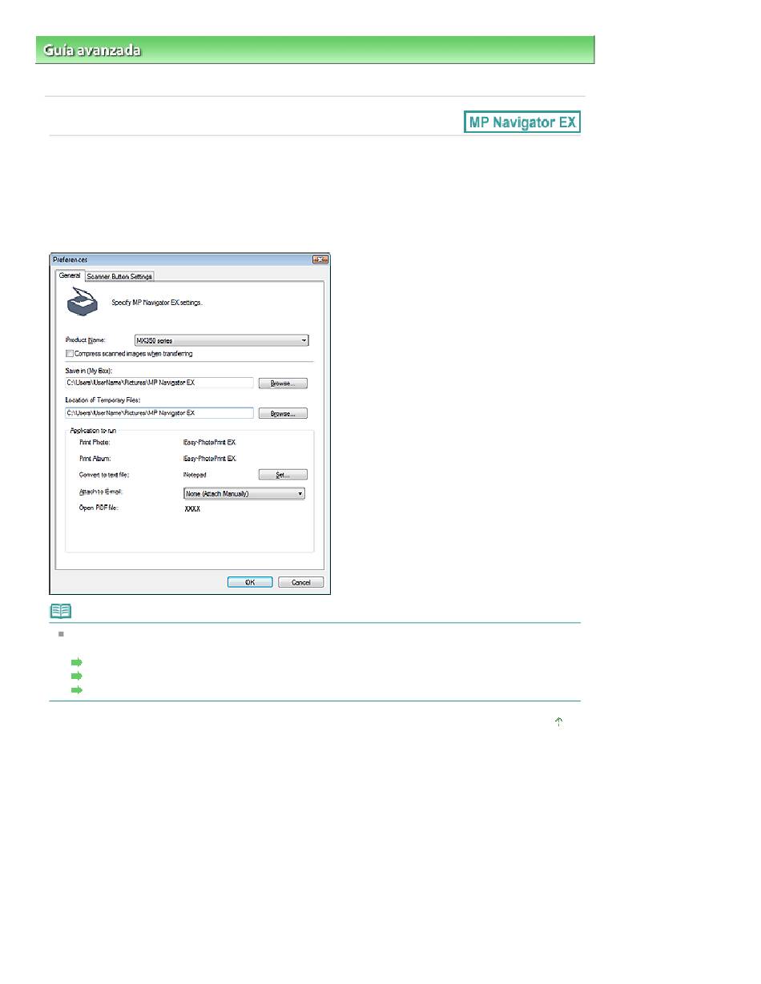
Task: Open the Product Name dropdown
Action: tap(221, 340)
